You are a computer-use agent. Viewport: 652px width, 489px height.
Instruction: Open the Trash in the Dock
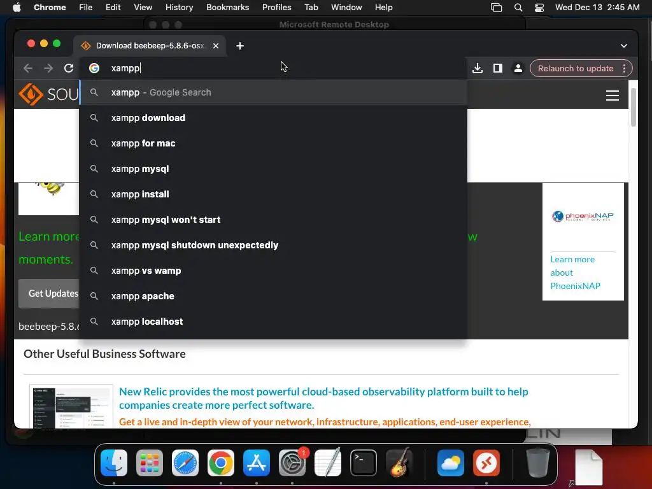537,462
